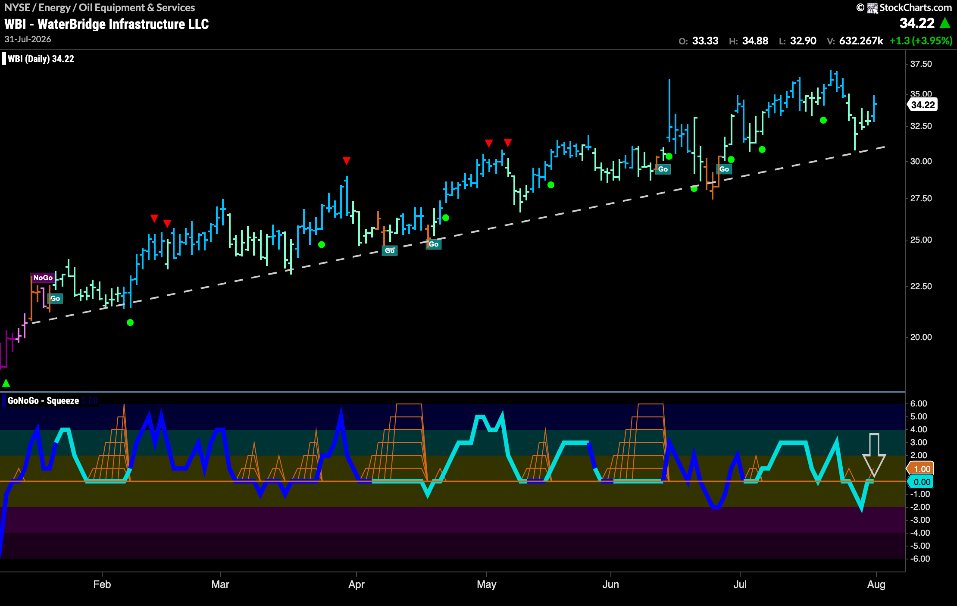Screen dimensions: 957x606
Task: Click the 37.50 price axis label
Action: [x=921, y=64]
